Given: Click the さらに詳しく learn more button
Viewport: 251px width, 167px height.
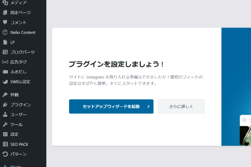Looking at the screenshot, I should click(x=181, y=106).
